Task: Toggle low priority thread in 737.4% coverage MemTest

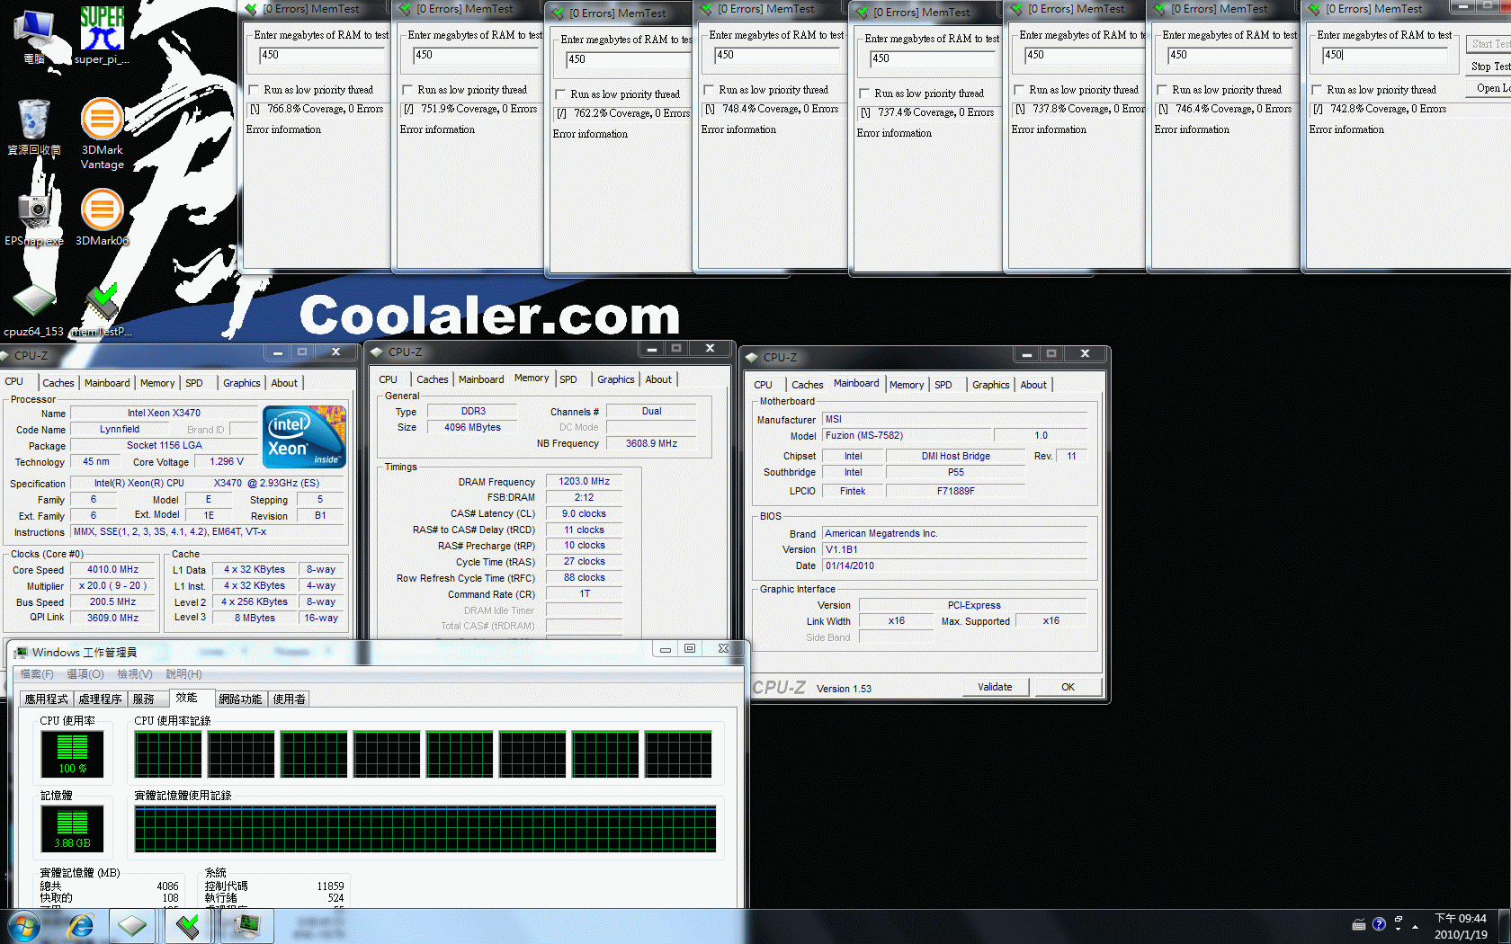Action: click(864, 94)
